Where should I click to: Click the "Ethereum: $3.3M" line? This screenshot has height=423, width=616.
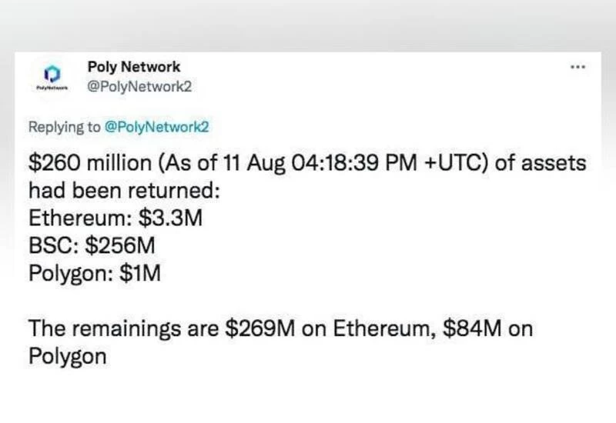[115, 218]
